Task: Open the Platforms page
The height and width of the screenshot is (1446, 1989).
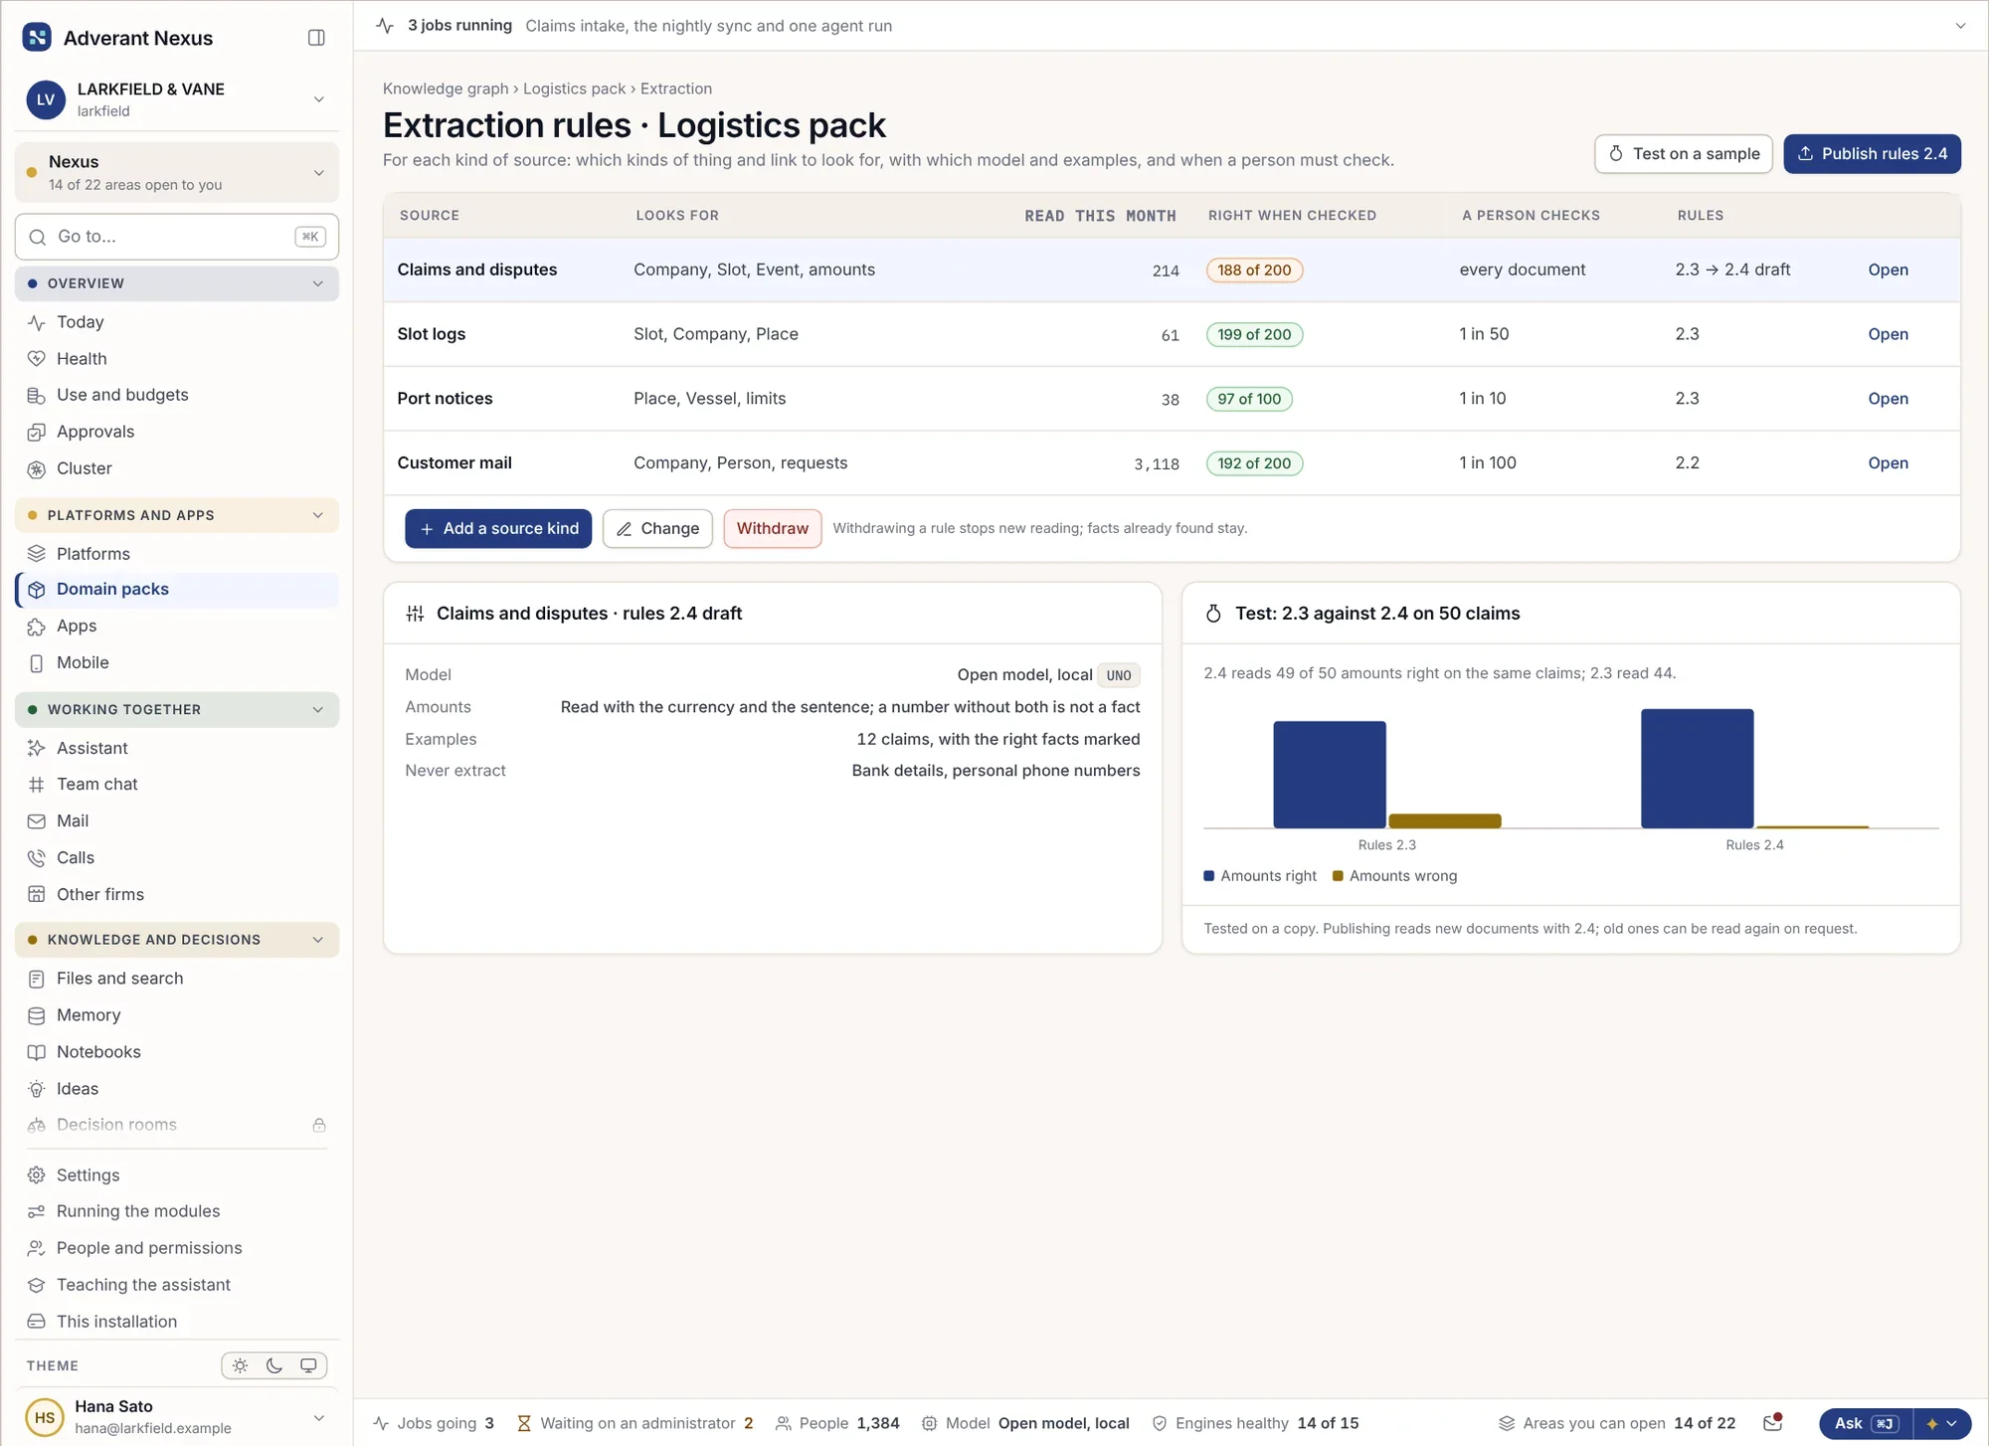Action: tap(92, 554)
